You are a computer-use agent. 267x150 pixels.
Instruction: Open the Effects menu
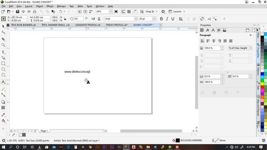(50, 6)
